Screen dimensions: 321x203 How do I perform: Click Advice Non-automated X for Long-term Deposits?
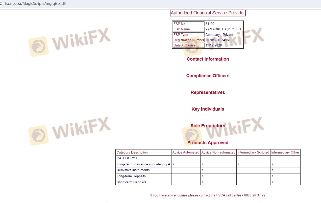[203, 176]
